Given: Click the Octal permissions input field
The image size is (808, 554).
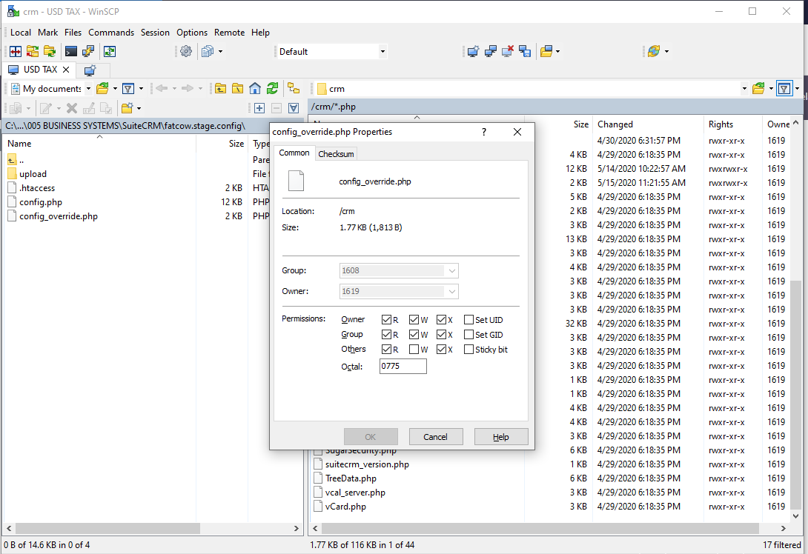Looking at the screenshot, I should click(x=403, y=366).
